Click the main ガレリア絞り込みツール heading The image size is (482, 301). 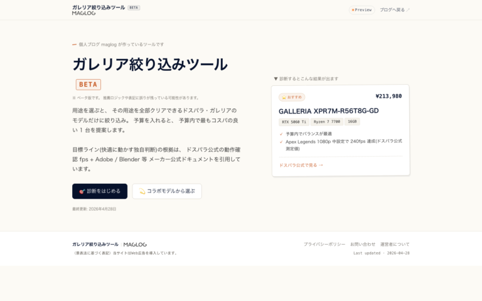pos(150,65)
